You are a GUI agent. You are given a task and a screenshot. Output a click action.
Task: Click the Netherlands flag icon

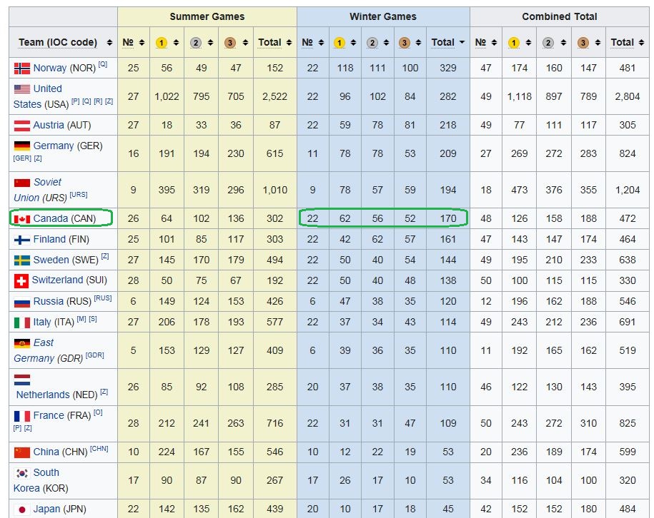point(22,380)
